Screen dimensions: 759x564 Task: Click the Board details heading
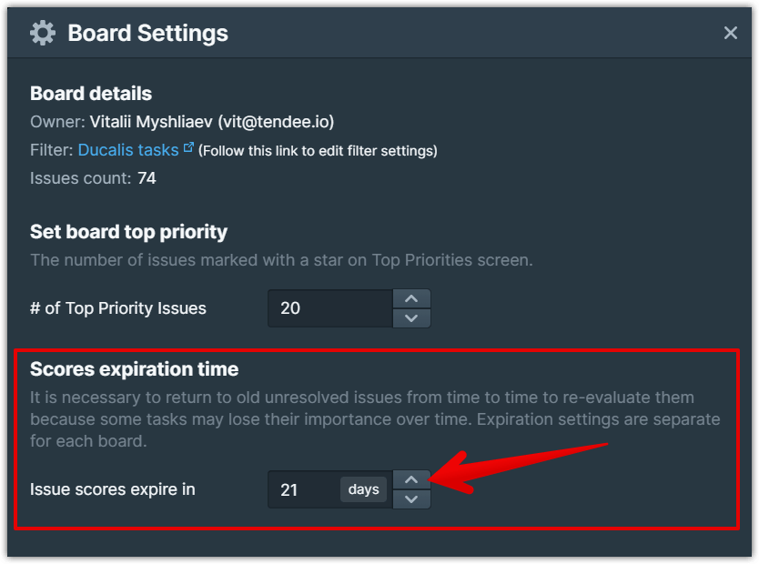pos(91,94)
